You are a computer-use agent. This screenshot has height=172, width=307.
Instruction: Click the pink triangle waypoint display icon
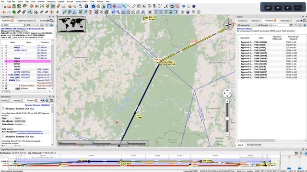coord(119,6)
